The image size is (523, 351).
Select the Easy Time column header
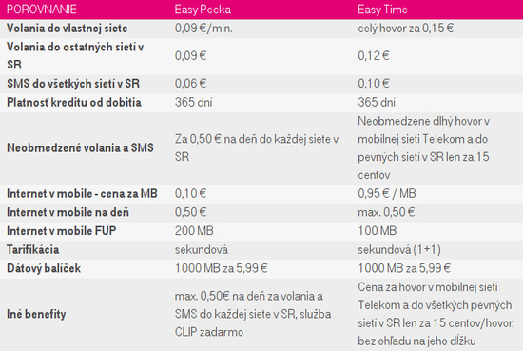click(x=382, y=10)
